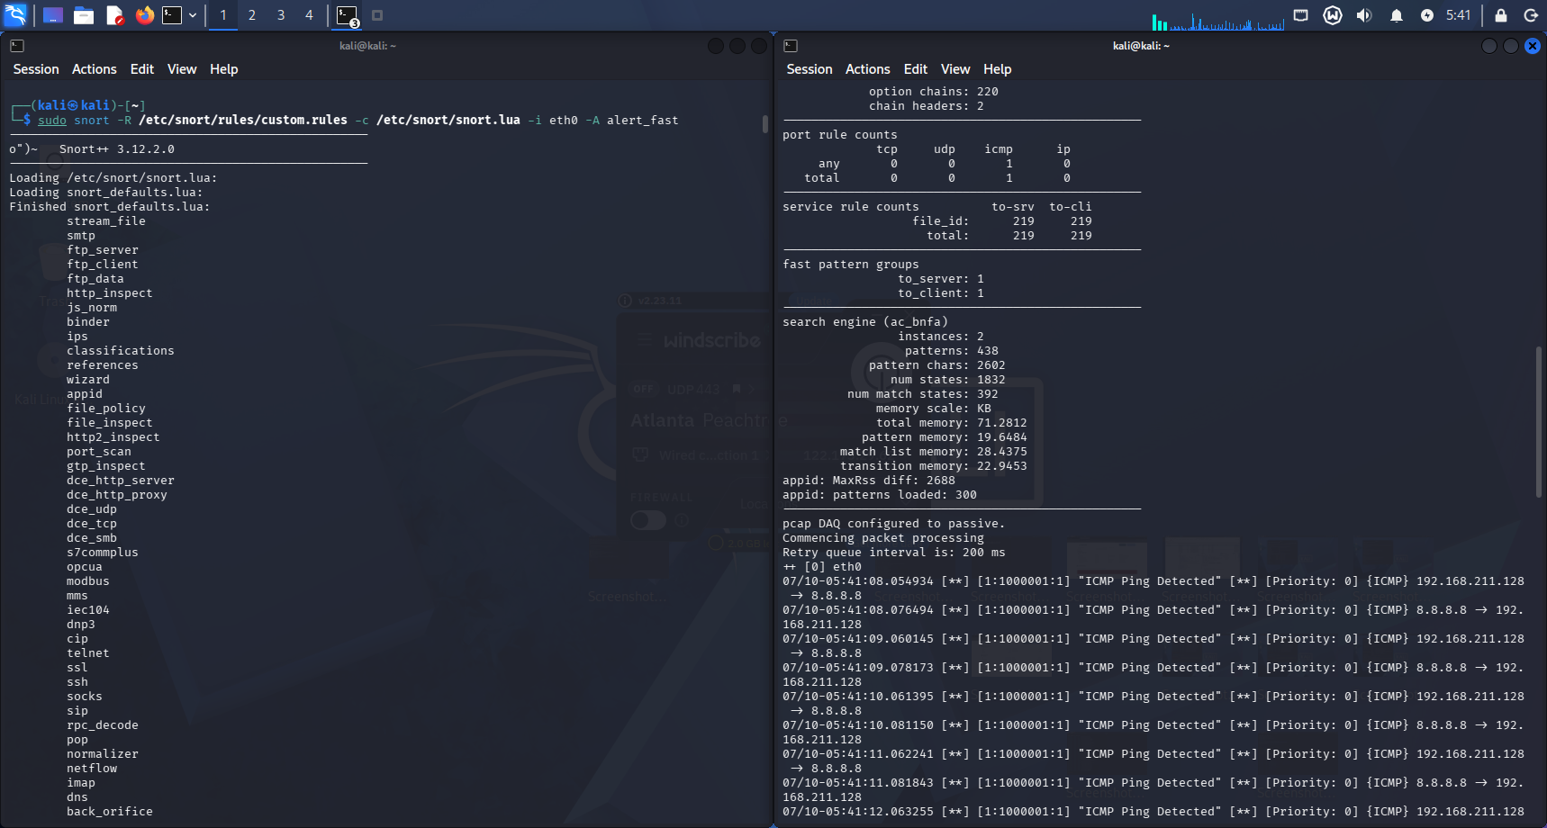This screenshot has width=1547, height=828.
Task: Open Session menu in right terminal
Action: coord(810,69)
